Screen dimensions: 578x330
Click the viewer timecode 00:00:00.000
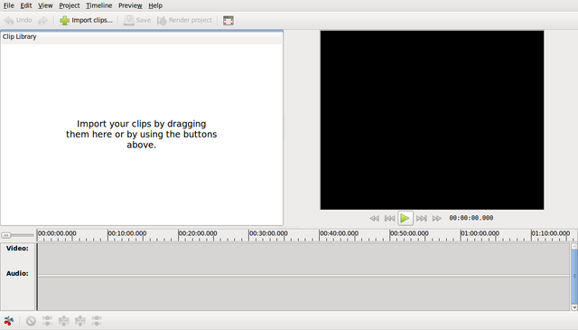[471, 218]
